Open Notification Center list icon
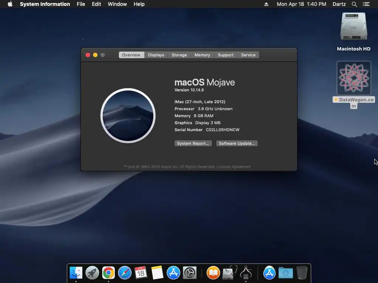The height and width of the screenshot is (283, 378). click(366, 4)
